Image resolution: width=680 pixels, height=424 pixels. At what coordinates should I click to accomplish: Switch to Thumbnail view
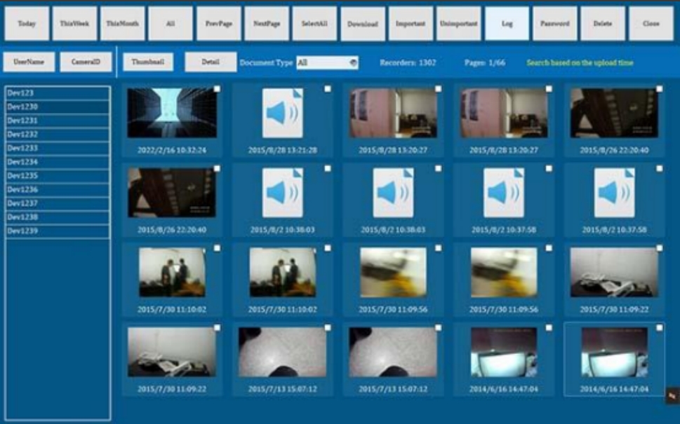coord(147,62)
